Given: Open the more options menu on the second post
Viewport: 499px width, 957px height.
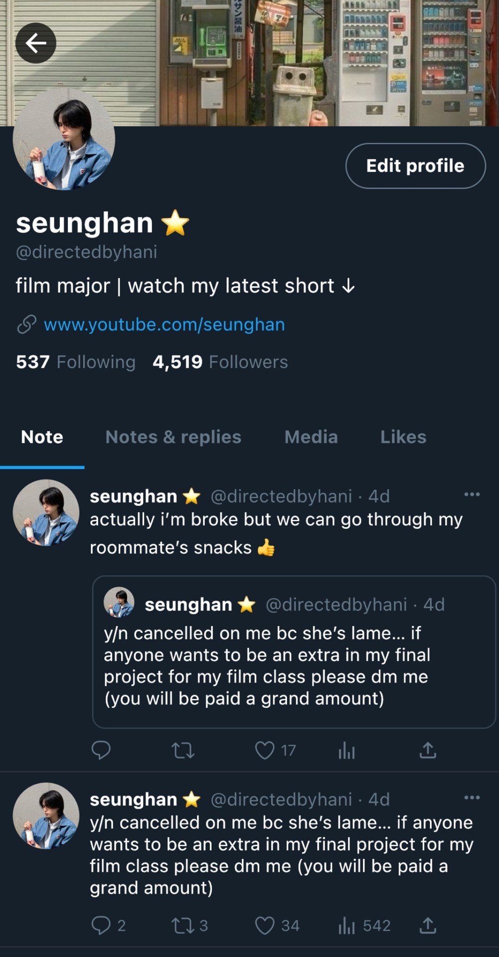Looking at the screenshot, I should coord(472,797).
